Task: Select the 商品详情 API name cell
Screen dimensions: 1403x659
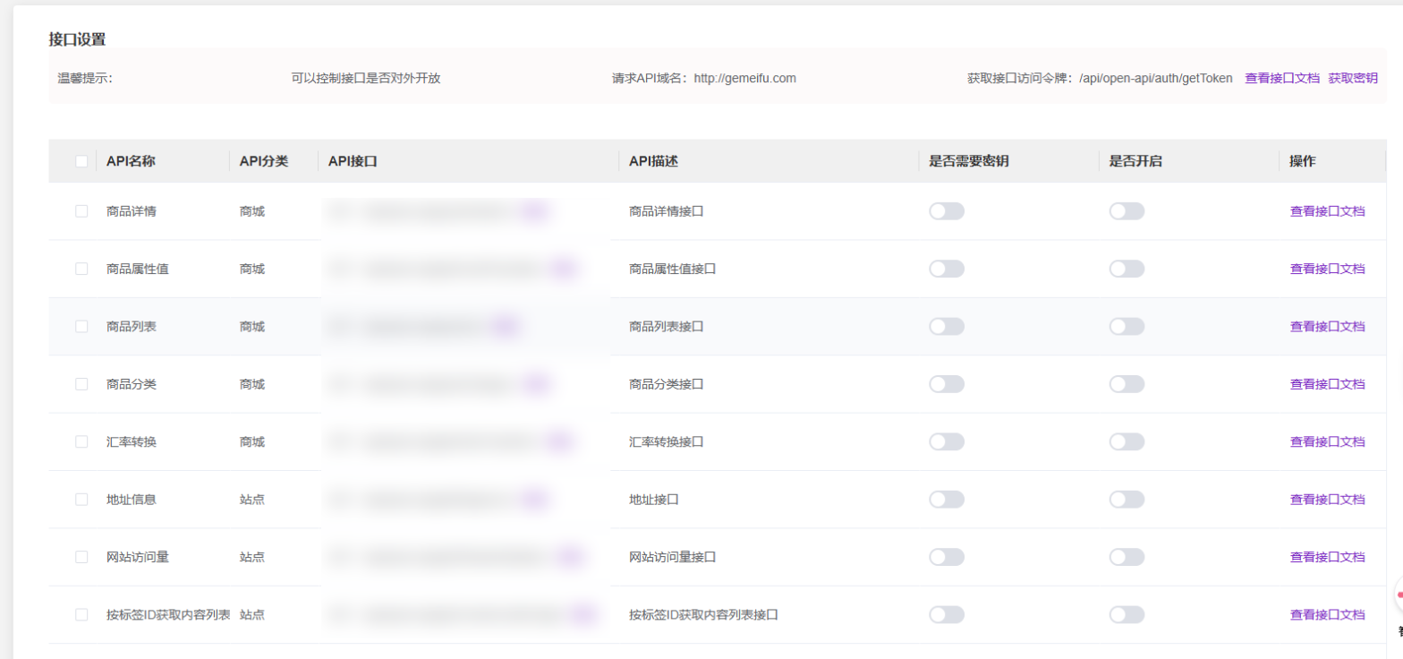Action: 132,211
